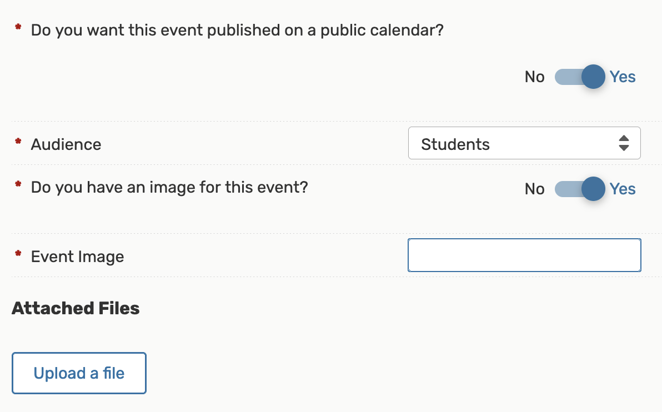Click 'No' beside the event image toggle
Screen dimensions: 662x412
[x=534, y=189]
